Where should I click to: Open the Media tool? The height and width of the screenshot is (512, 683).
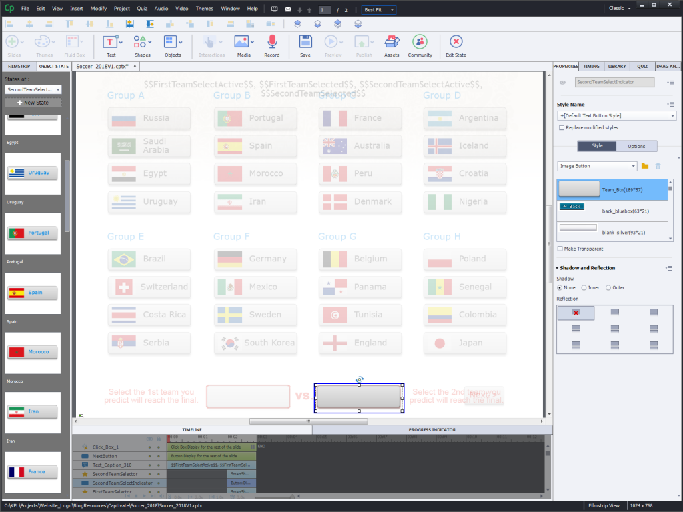tap(243, 42)
